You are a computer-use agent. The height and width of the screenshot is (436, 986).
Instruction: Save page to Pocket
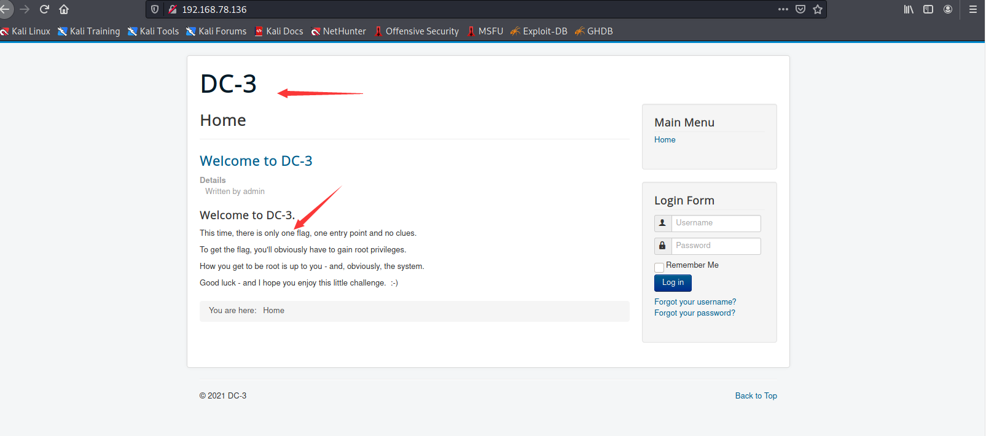tap(800, 9)
